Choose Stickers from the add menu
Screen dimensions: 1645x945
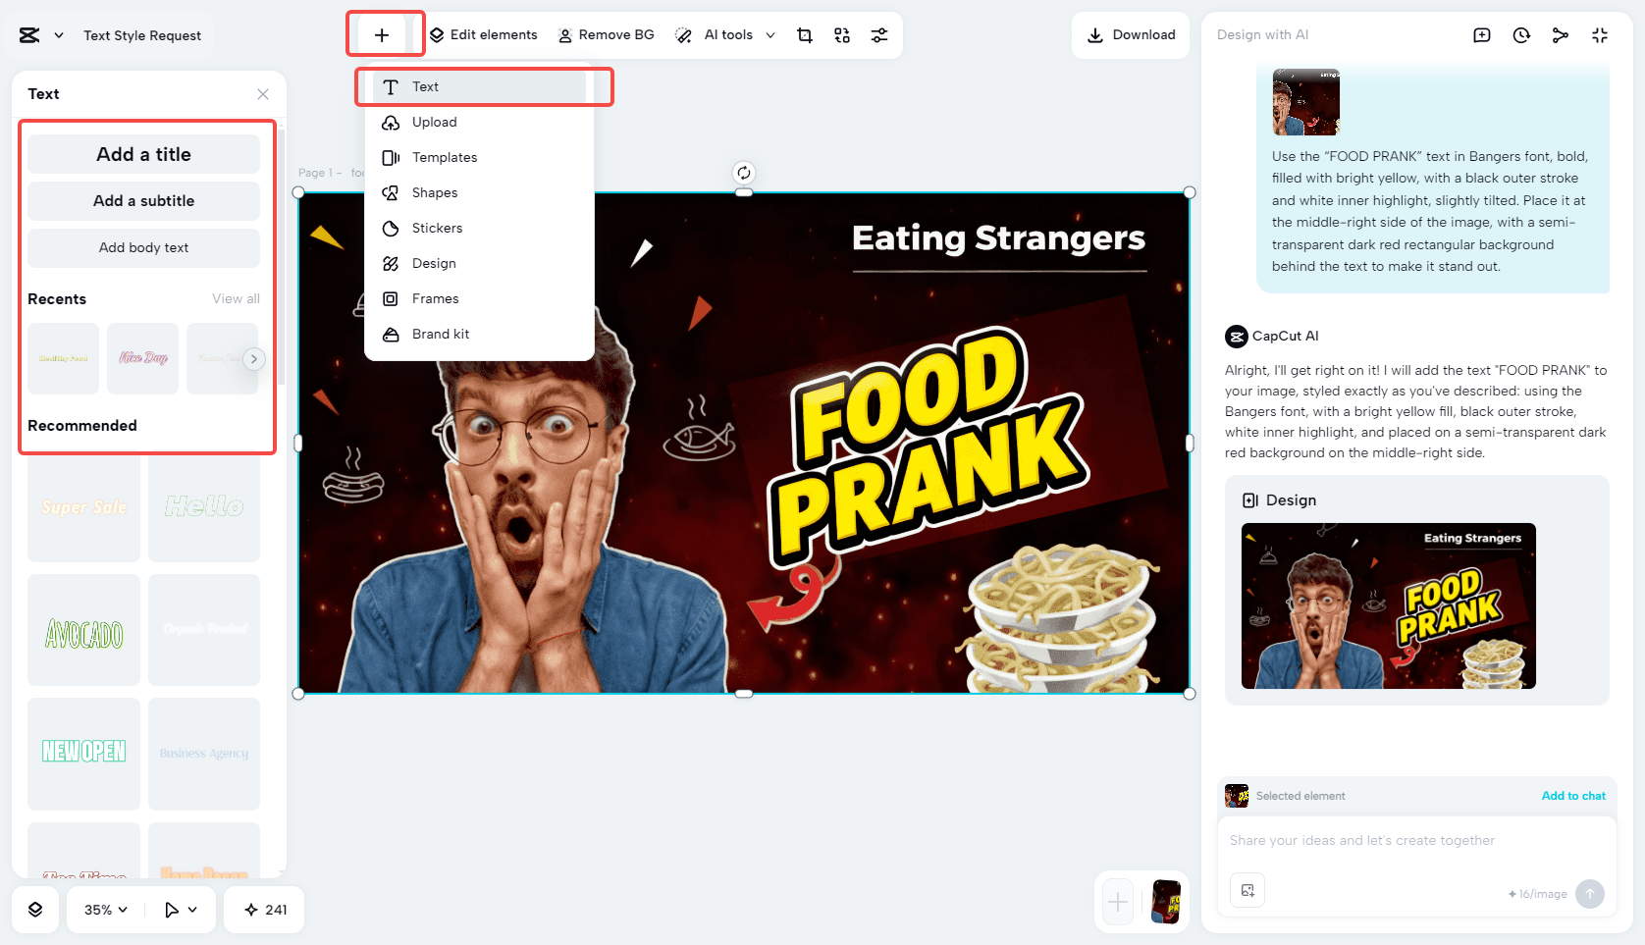pyautogui.click(x=436, y=228)
